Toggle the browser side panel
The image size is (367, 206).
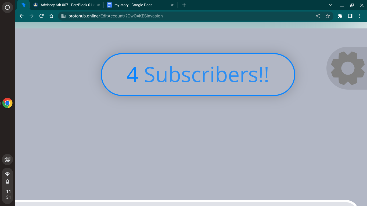click(350, 16)
